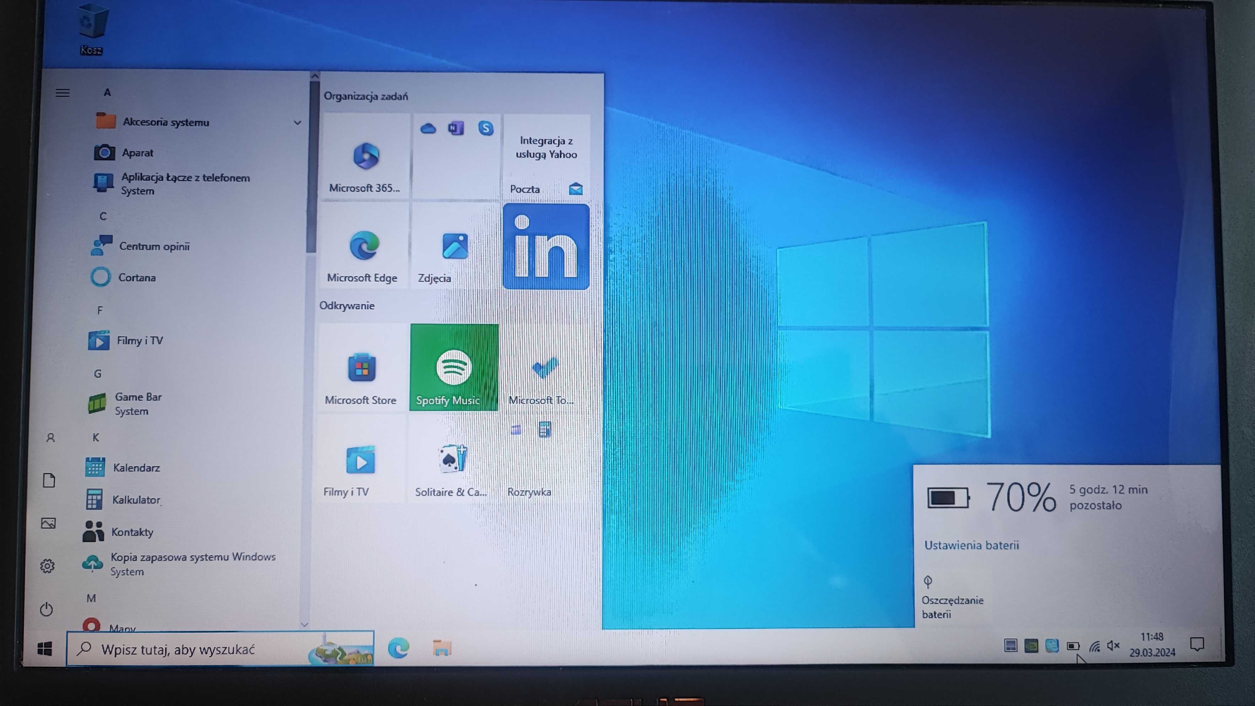Click the letter C section header
Screen dimensions: 1255x706
(103, 216)
